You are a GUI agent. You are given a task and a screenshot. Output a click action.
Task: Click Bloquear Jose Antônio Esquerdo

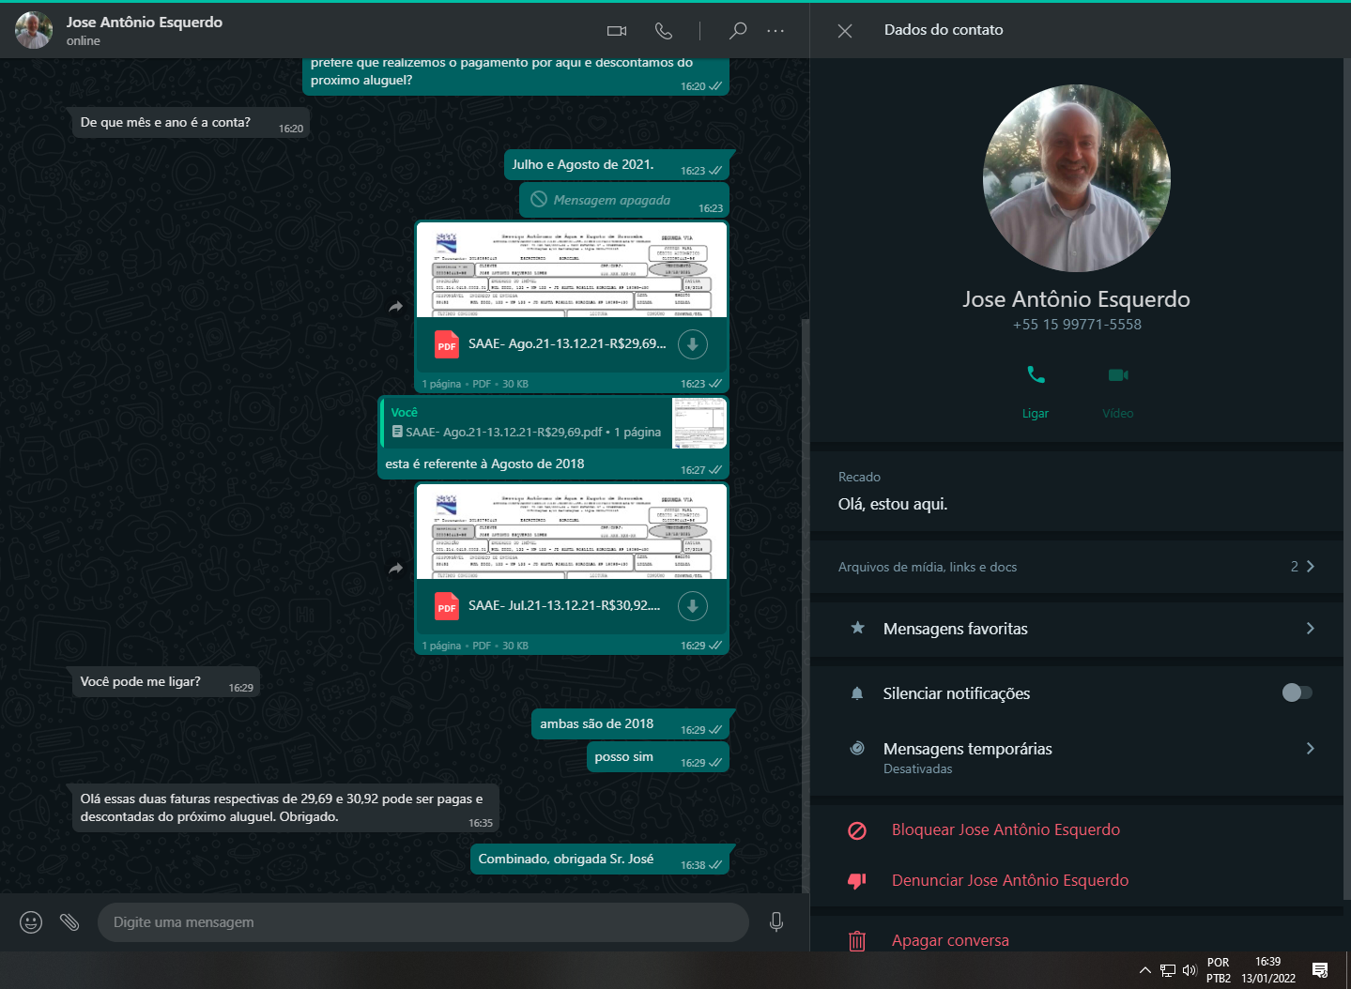click(1005, 829)
